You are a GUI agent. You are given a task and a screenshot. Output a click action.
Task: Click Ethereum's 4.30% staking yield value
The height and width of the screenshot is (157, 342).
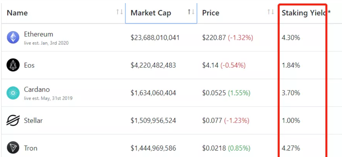pos(291,37)
